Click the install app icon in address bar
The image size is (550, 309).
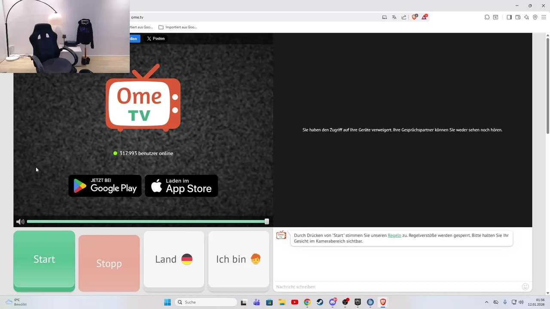385,17
